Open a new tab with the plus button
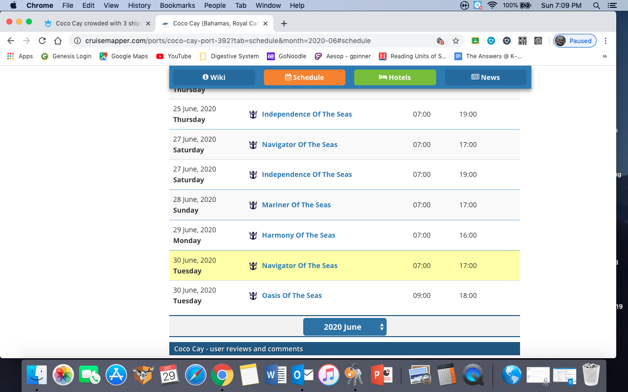Image resolution: width=628 pixels, height=392 pixels. pyautogui.click(x=284, y=23)
